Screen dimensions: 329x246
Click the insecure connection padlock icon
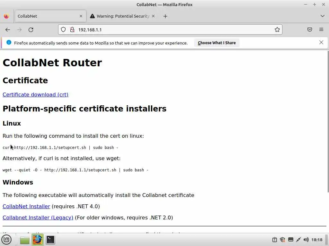(72, 29)
